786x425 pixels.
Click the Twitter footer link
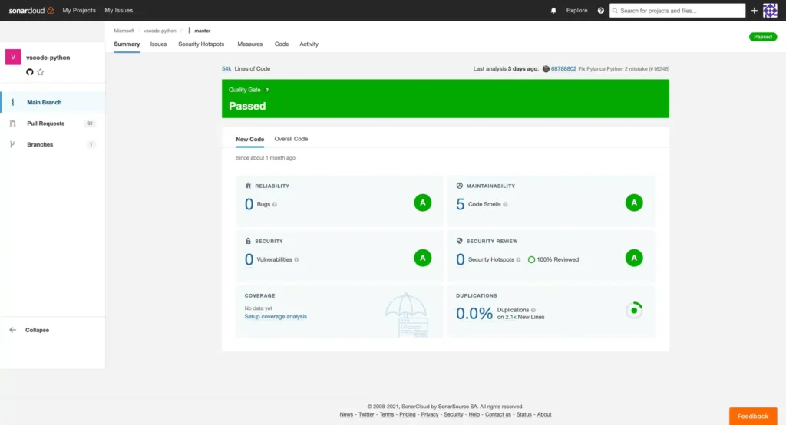tap(366, 415)
